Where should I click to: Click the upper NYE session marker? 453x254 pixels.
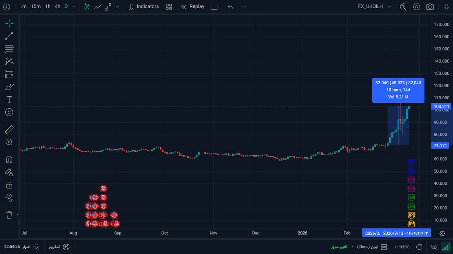click(x=411, y=180)
